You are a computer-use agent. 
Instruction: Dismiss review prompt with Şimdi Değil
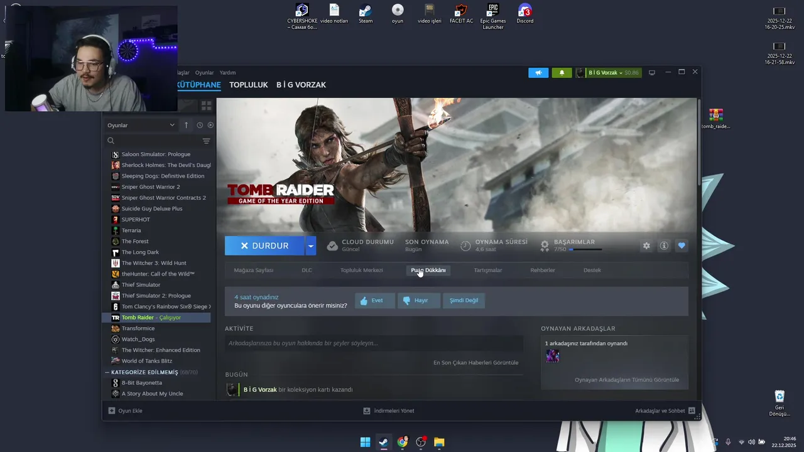pyautogui.click(x=464, y=300)
